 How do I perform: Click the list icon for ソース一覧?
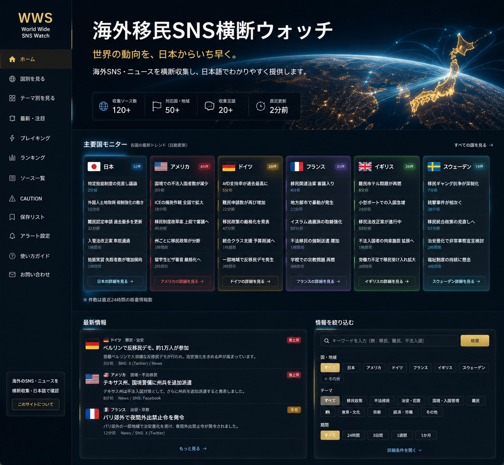(12, 178)
